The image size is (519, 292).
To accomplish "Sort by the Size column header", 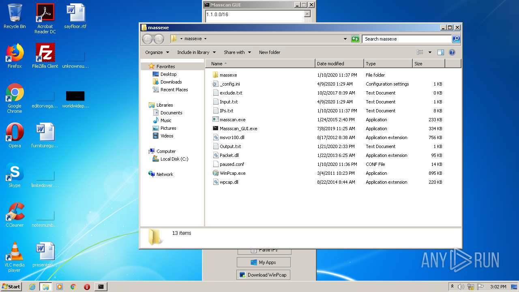I will pyautogui.click(x=429, y=64).
